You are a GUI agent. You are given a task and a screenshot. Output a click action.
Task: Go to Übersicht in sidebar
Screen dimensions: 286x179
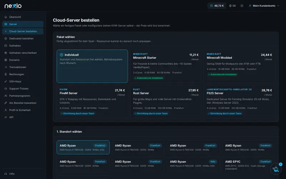point(23,17)
